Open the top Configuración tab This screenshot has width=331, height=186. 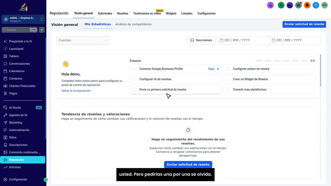point(206,14)
